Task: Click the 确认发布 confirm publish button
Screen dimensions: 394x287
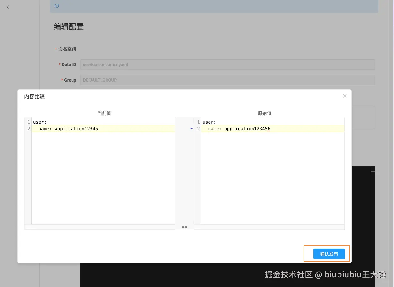Action: pos(329,254)
